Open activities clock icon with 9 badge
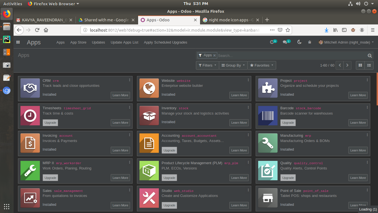 [x=273, y=42]
